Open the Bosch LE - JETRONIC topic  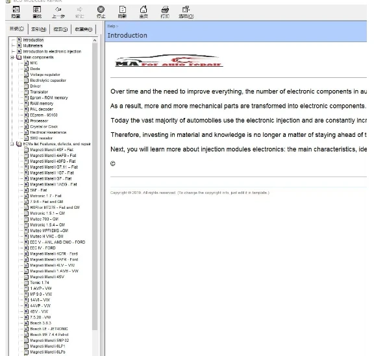pyautogui.click(x=49, y=329)
